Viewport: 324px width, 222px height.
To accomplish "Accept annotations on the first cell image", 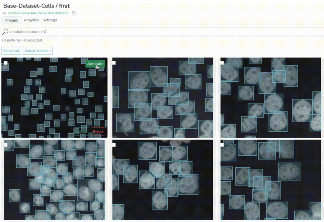I will click(81, 131).
